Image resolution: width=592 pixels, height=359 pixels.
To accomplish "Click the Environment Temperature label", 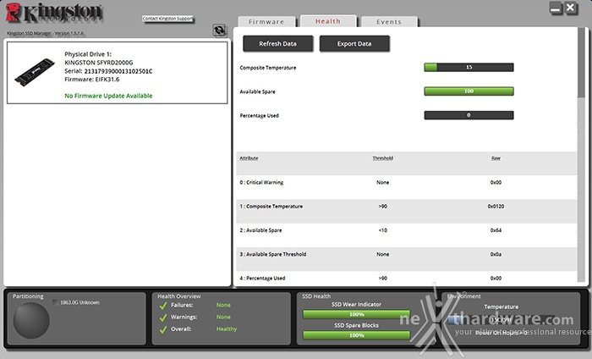I will [501, 307].
